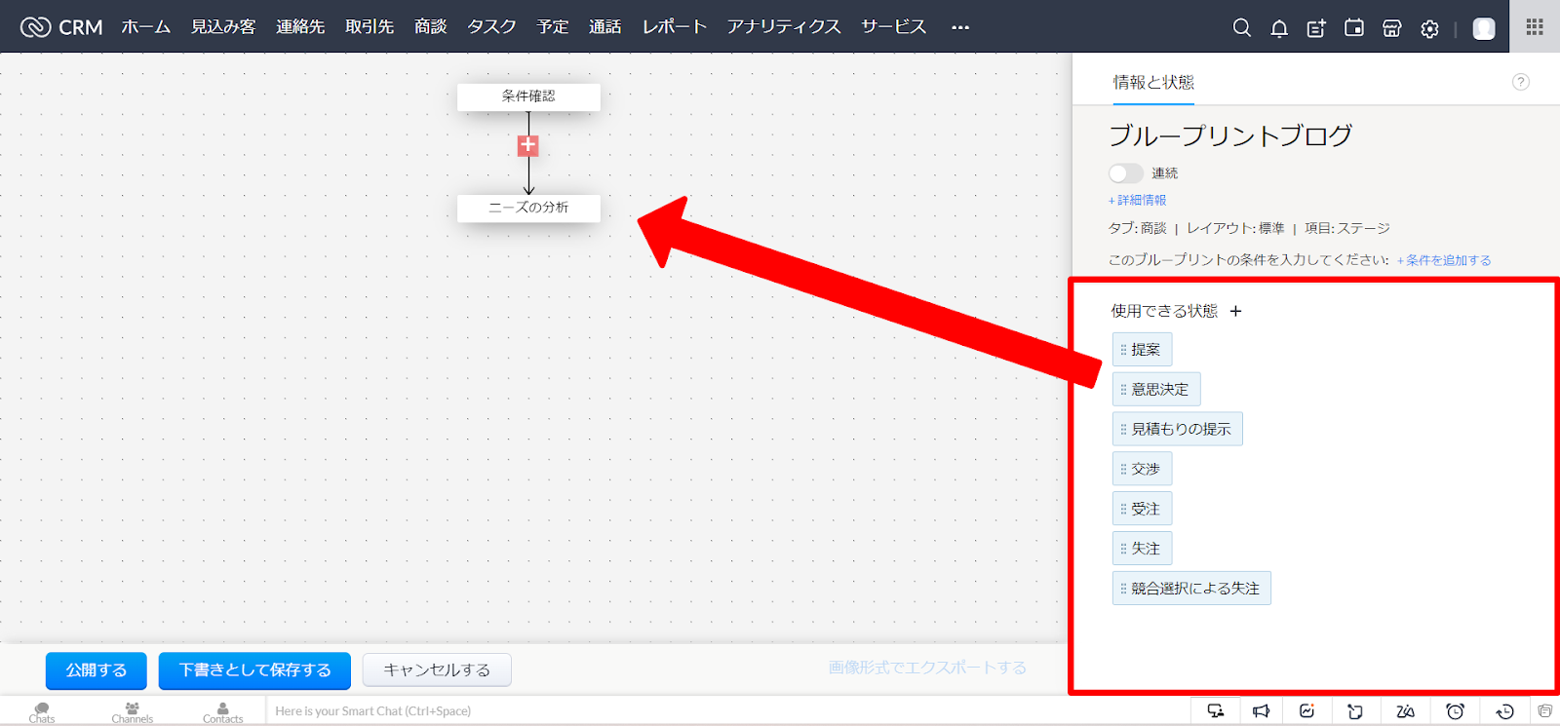This screenshot has height=726, width=1560.
Task: Click the Zoho CRM logo icon
Action: 35,27
